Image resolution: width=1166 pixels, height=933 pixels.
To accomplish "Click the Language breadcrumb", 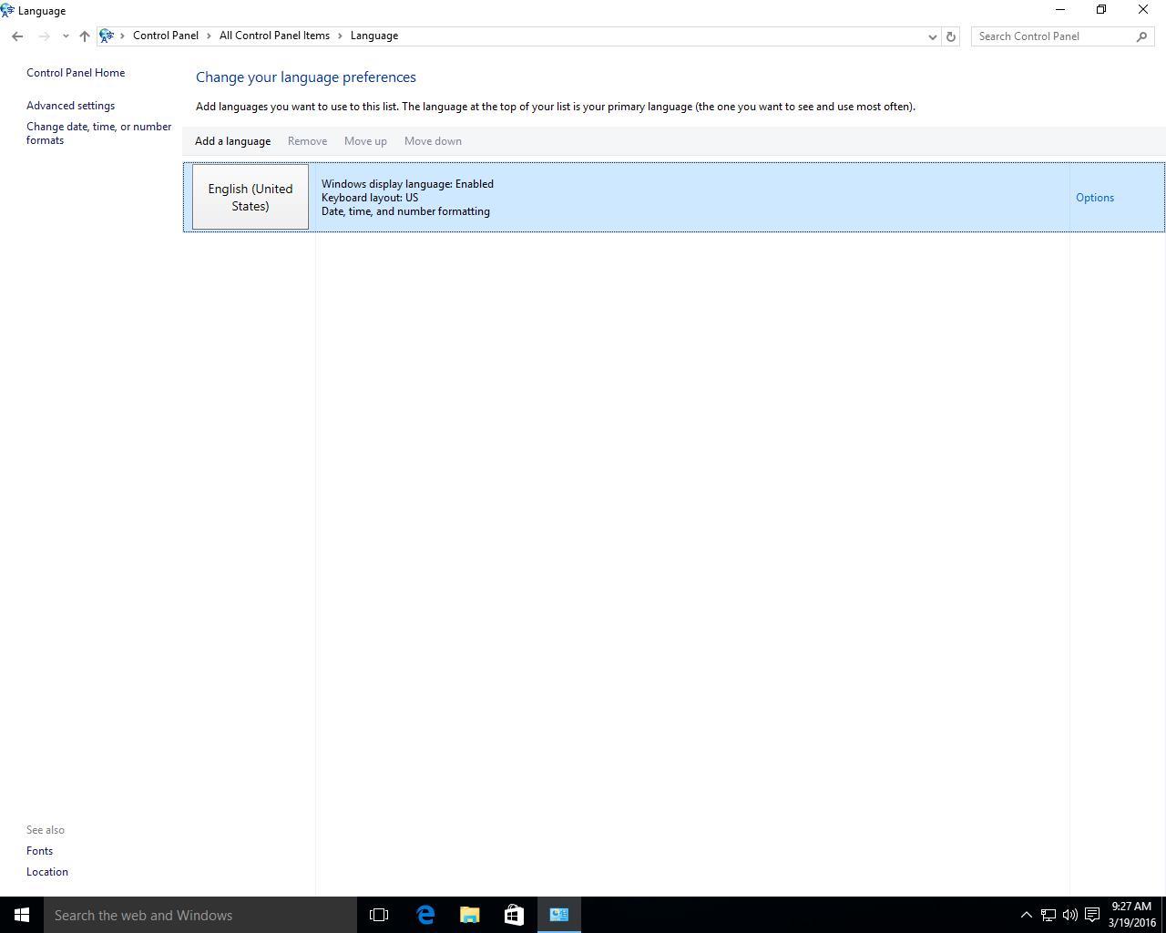I will click(x=374, y=36).
